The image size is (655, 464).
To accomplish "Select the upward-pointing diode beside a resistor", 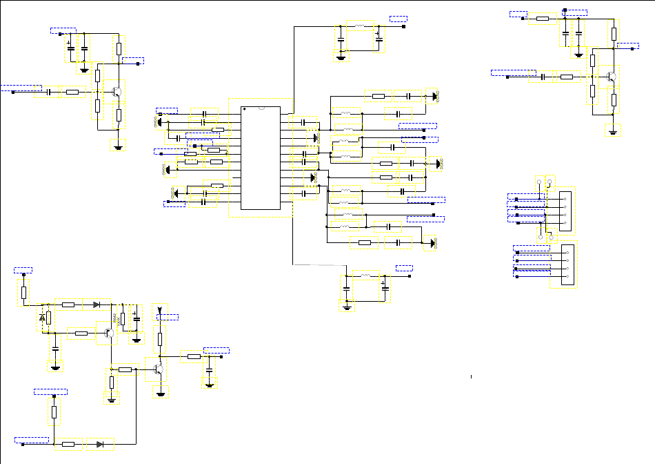I will [x=42, y=318].
